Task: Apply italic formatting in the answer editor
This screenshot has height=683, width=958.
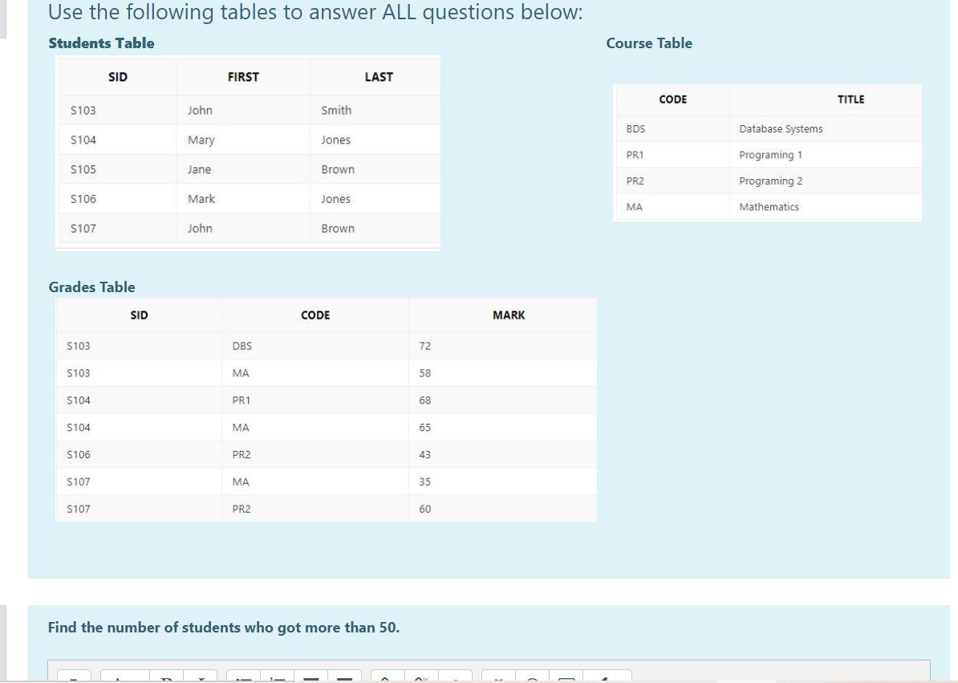Action: 200,678
